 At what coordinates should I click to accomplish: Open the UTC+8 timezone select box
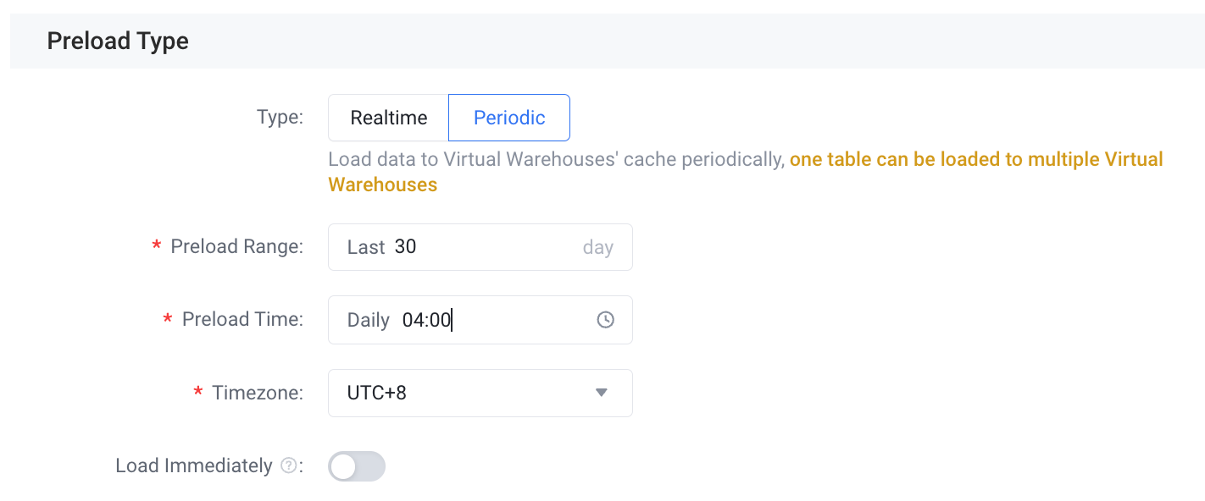480,393
